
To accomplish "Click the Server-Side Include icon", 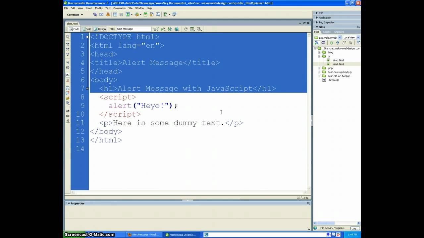I will [x=152, y=15].
